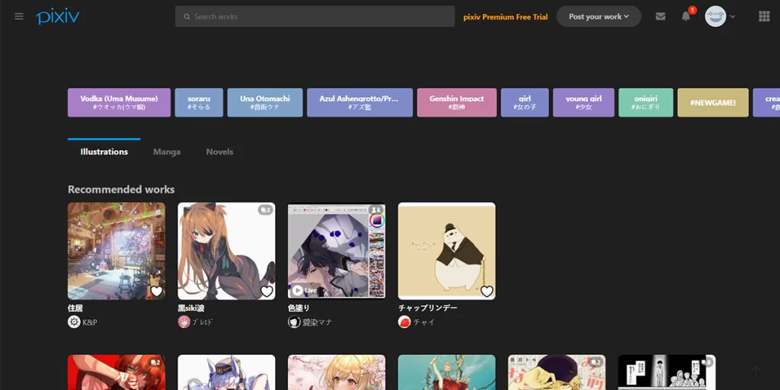This screenshot has height=390, width=780.
Task: Select the Una Otomachi tag
Action: [x=265, y=103]
